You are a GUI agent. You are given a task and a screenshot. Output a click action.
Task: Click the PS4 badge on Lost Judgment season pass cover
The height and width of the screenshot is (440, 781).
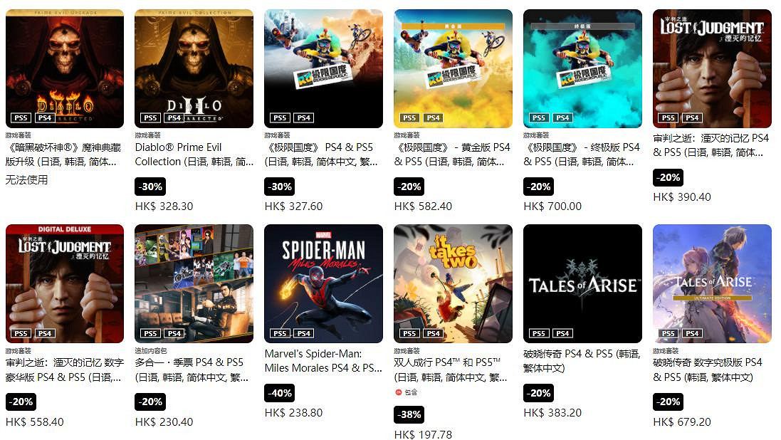(174, 333)
